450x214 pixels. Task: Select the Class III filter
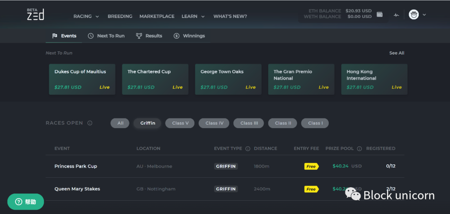point(249,123)
